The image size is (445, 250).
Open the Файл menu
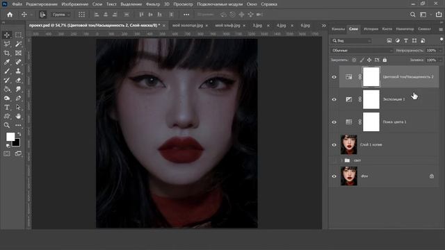17,4
